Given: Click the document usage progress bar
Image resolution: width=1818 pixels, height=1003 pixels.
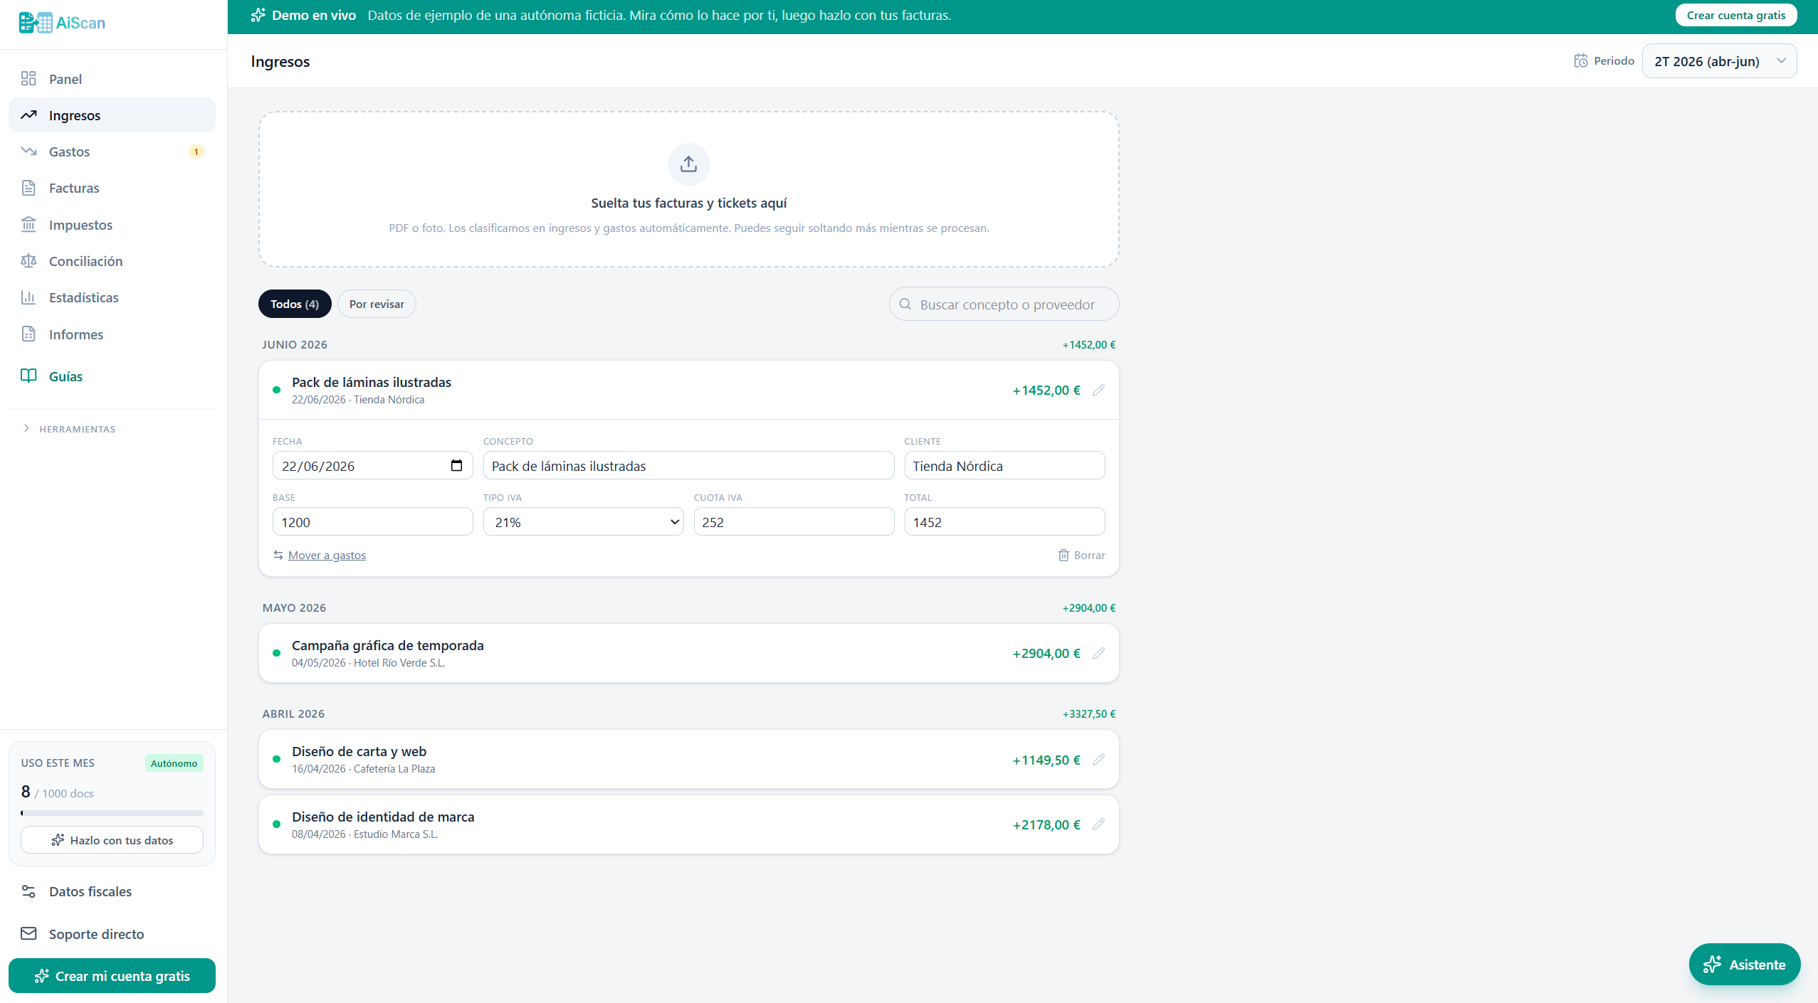Looking at the screenshot, I should [x=112, y=812].
